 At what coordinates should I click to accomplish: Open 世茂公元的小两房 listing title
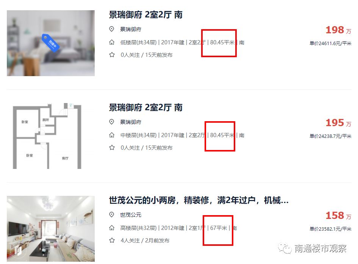[199, 200]
